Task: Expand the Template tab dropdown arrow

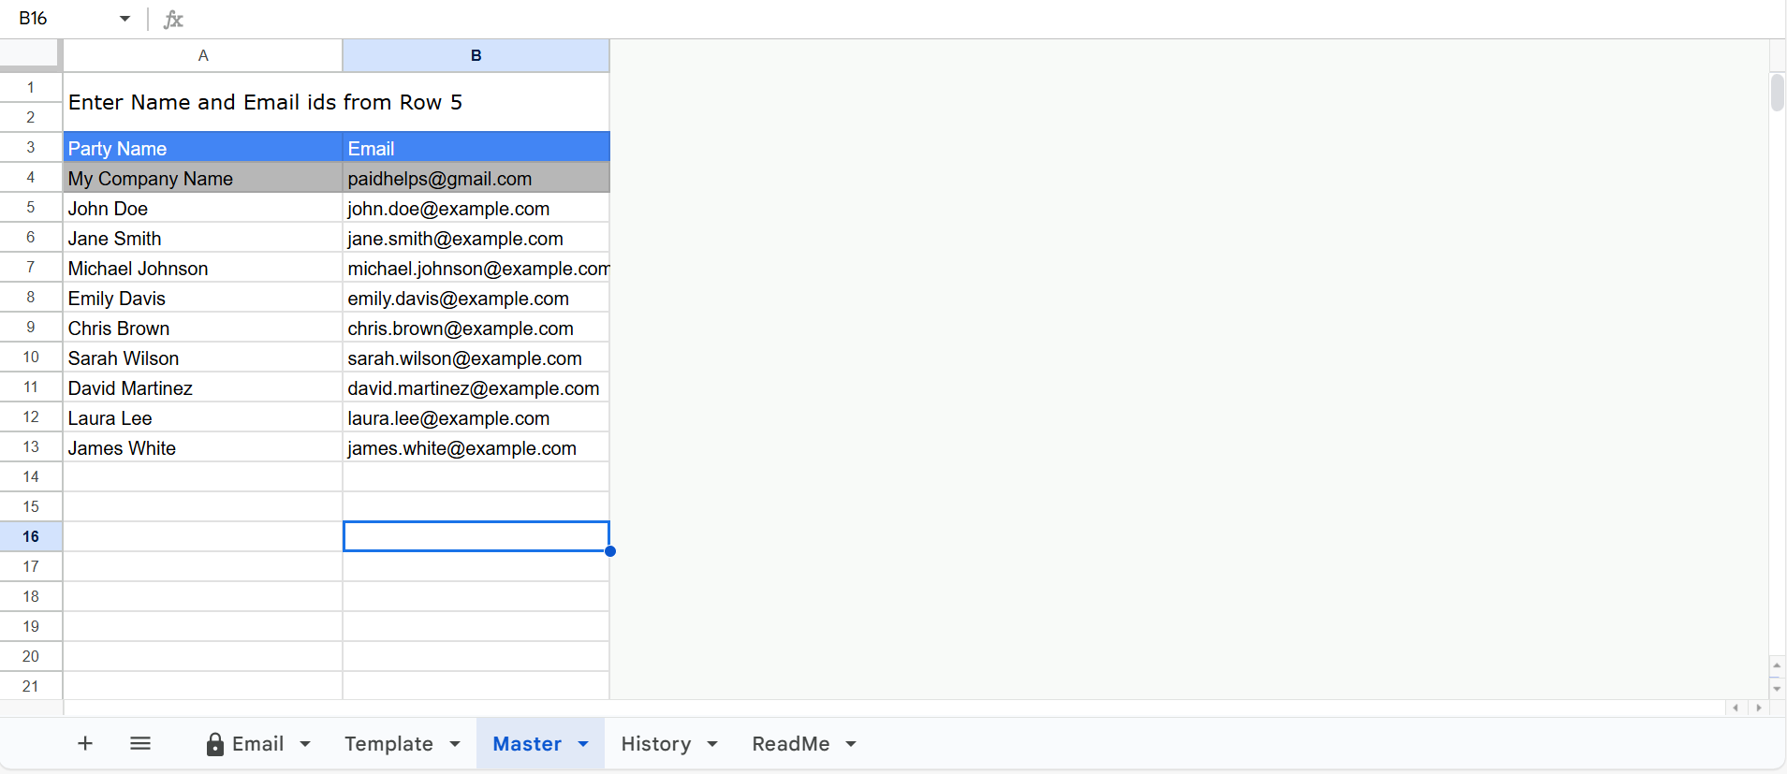Action: click(455, 744)
